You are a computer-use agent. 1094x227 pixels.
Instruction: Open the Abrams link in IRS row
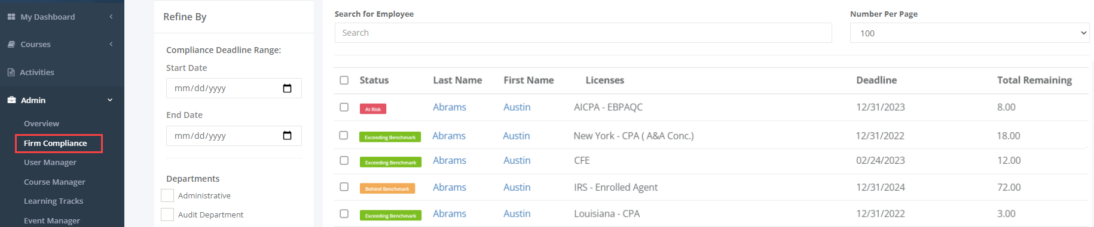(450, 187)
